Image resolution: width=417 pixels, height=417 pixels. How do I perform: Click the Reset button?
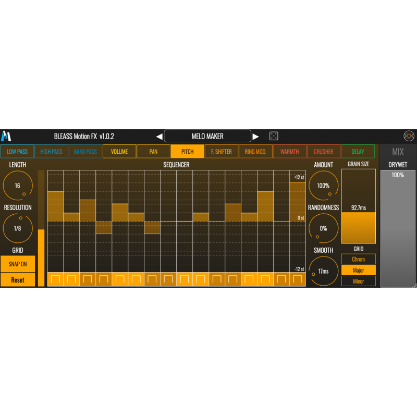click(x=18, y=280)
